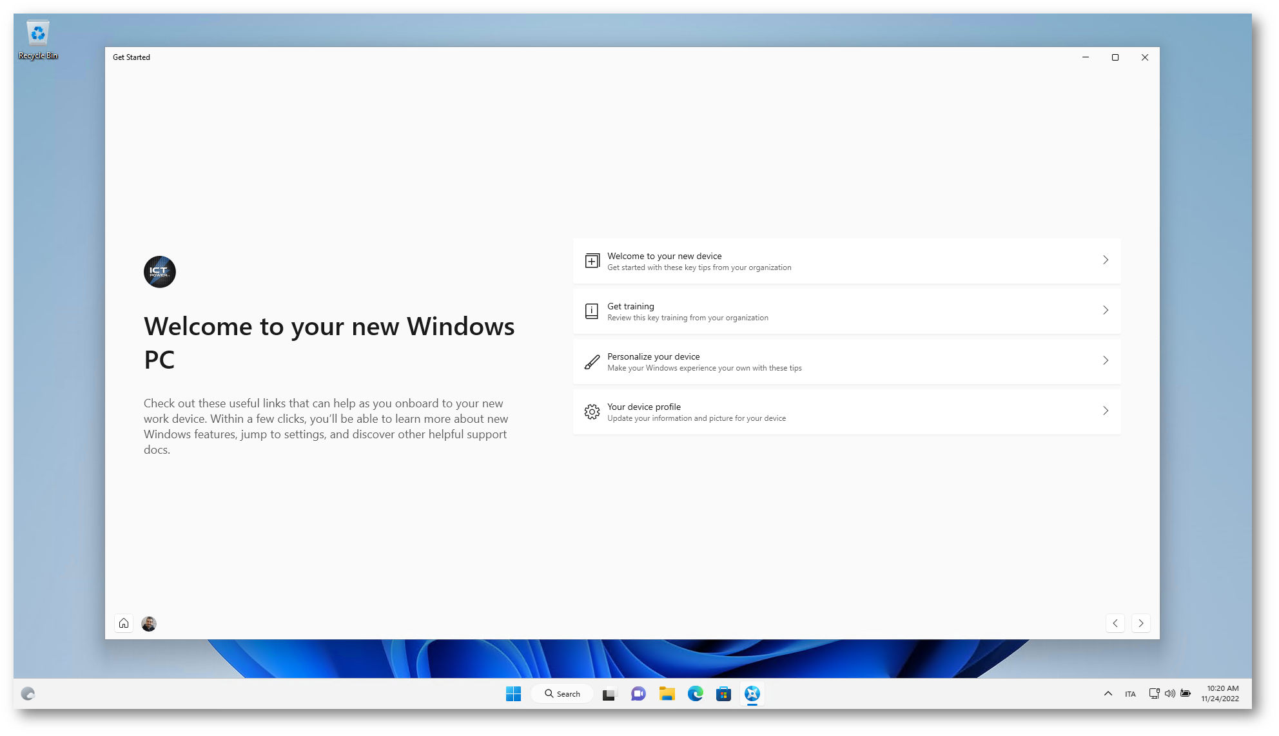Click the plus-box icon beside Welcome to your new device
Image resolution: width=1279 pixels, height=736 pixels.
tap(592, 261)
